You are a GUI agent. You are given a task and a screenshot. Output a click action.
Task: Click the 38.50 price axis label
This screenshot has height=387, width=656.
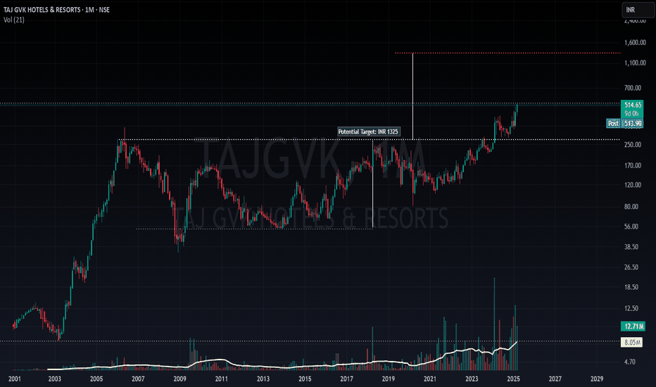click(x=631, y=247)
